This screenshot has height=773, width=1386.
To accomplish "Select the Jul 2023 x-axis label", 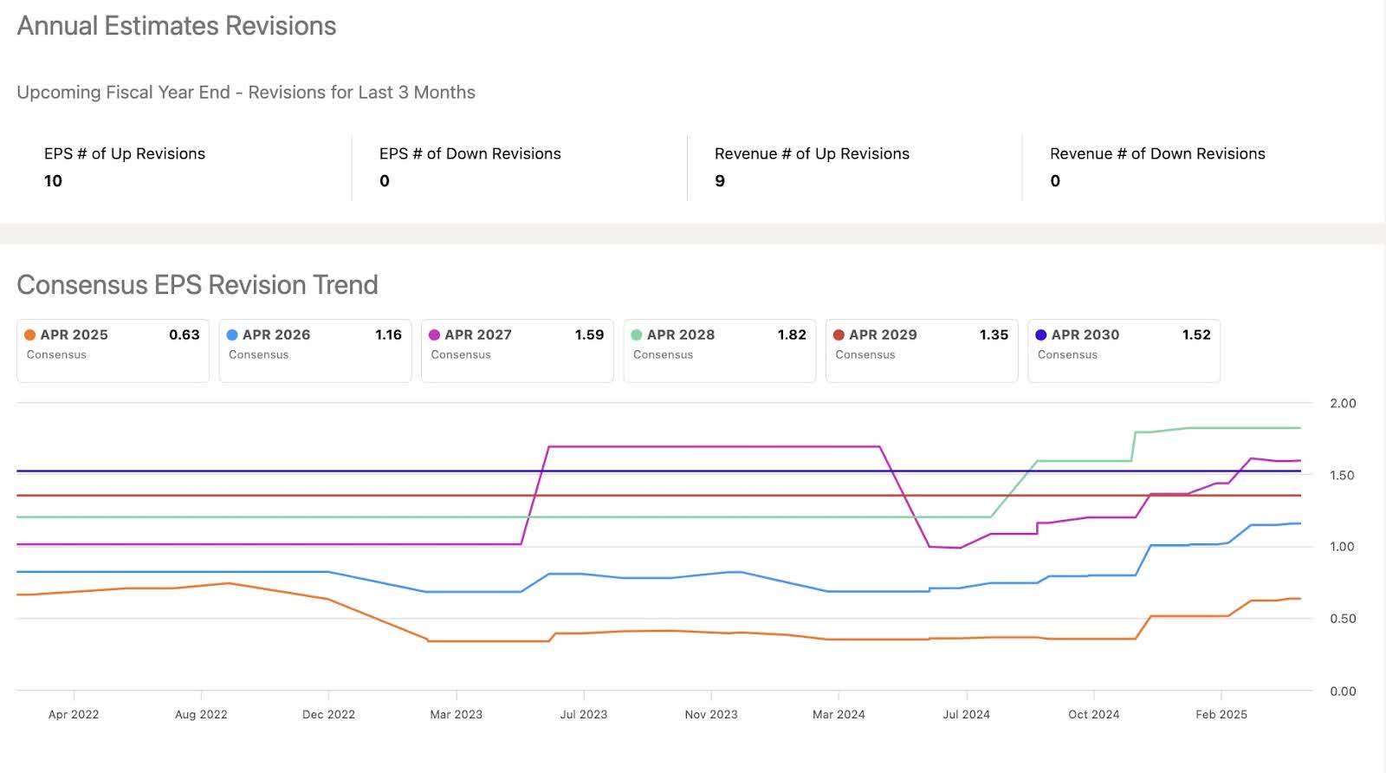I will click(583, 715).
